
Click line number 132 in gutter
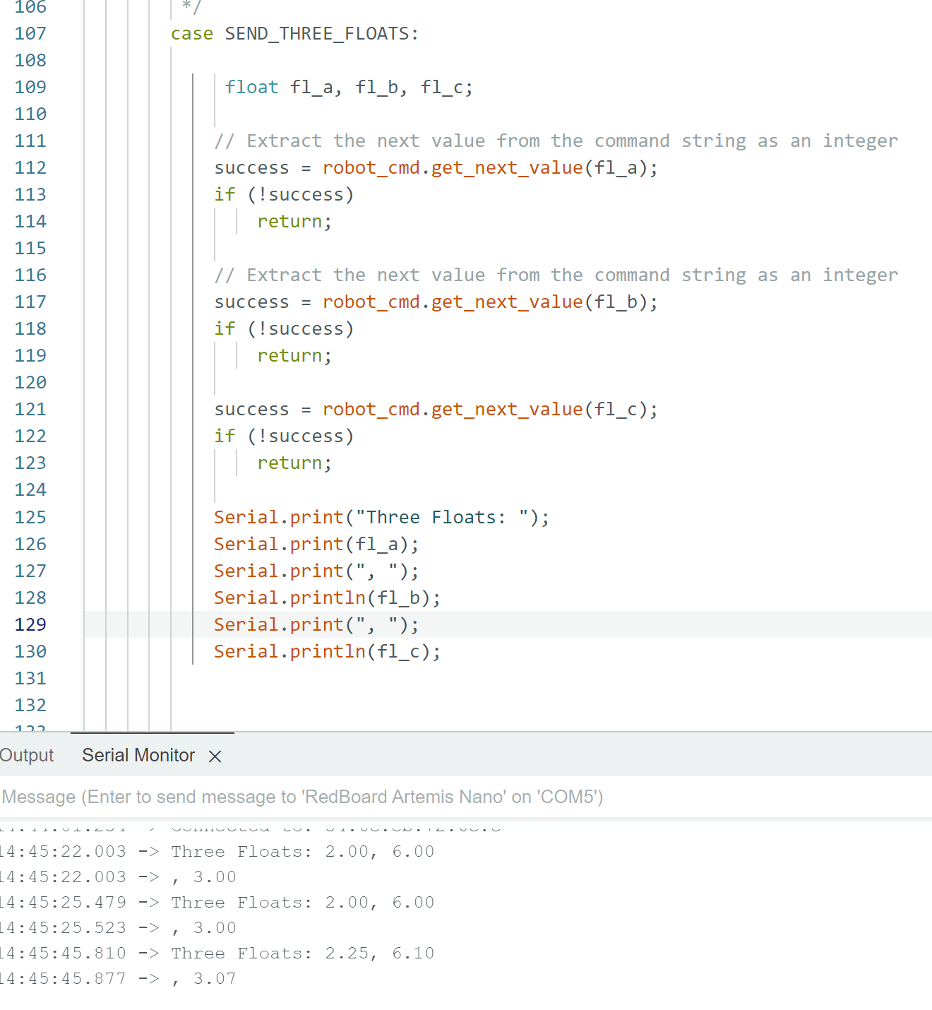[x=30, y=705]
